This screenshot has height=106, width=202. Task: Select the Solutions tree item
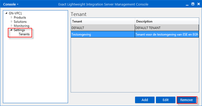(x=20, y=21)
